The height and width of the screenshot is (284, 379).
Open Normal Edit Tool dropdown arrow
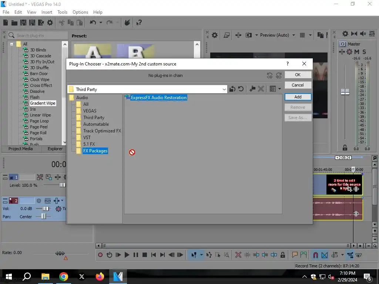201,255
